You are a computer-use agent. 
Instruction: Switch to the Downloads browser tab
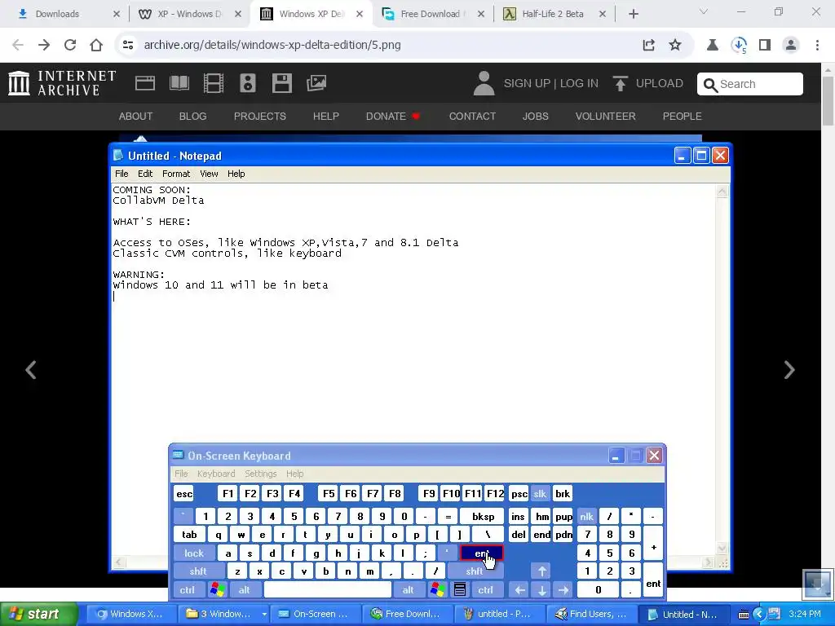69,14
